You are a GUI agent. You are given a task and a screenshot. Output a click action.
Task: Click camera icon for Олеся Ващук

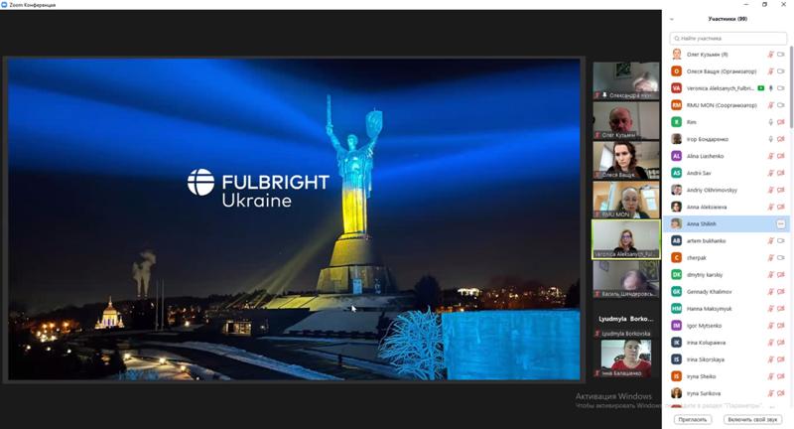click(781, 71)
